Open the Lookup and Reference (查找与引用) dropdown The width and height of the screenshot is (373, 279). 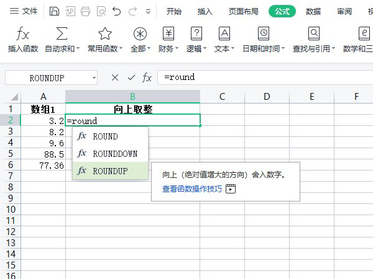313,48
